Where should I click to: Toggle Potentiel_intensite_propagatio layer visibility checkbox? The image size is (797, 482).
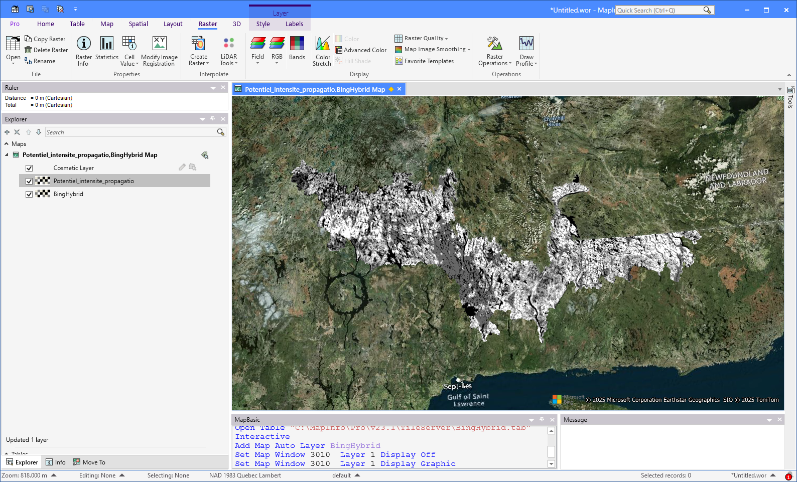[29, 181]
